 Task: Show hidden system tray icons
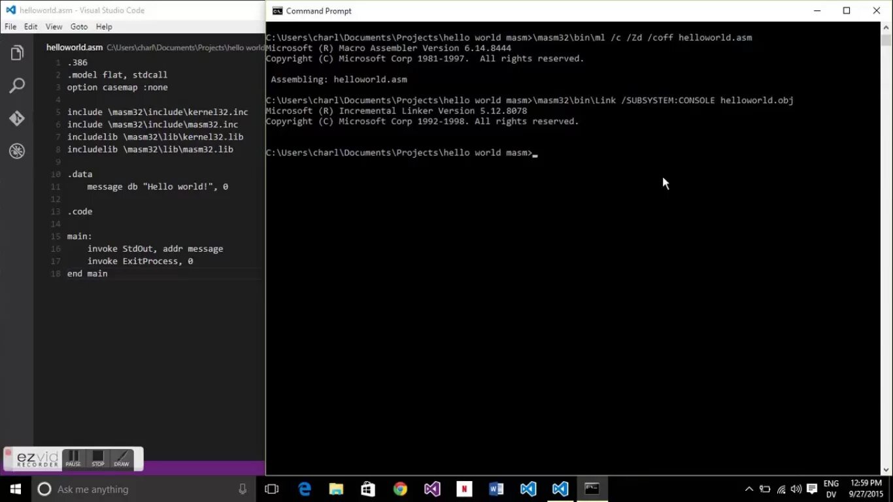point(749,489)
